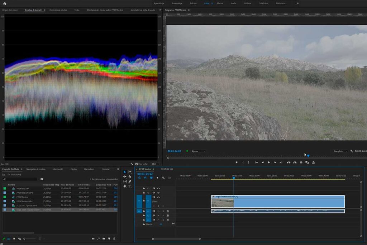Select the Hand tool

click(125, 186)
